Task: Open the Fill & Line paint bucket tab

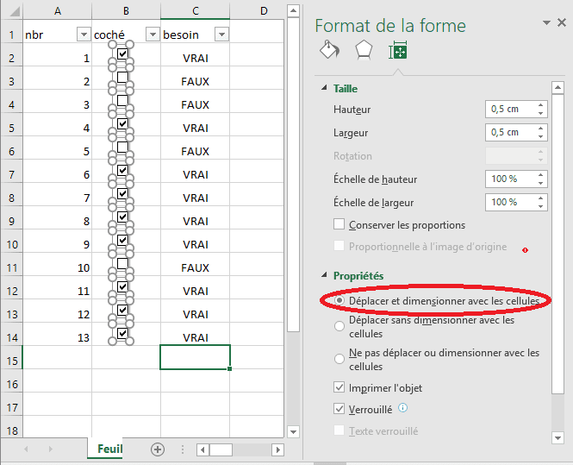Action: (329, 50)
